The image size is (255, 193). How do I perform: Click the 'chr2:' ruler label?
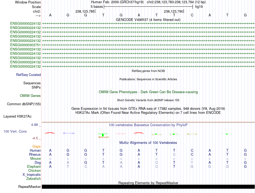[x=37, y=11]
